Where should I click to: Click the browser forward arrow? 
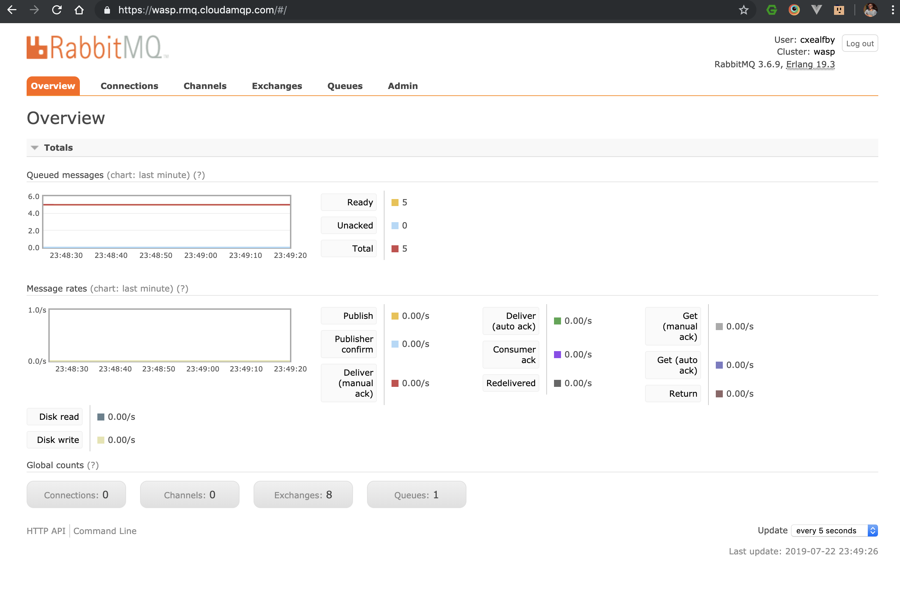coord(34,10)
